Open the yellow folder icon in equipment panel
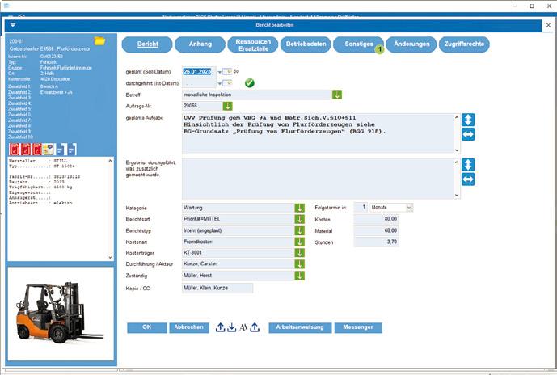The height and width of the screenshot is (375, 557). (x=99, y=41)
